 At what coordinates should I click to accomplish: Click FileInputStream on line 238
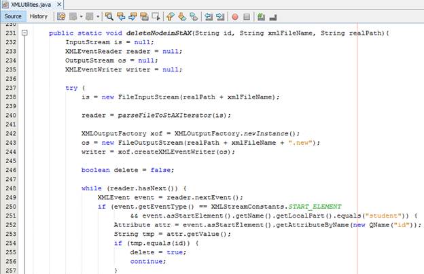(x=148, y=97)
